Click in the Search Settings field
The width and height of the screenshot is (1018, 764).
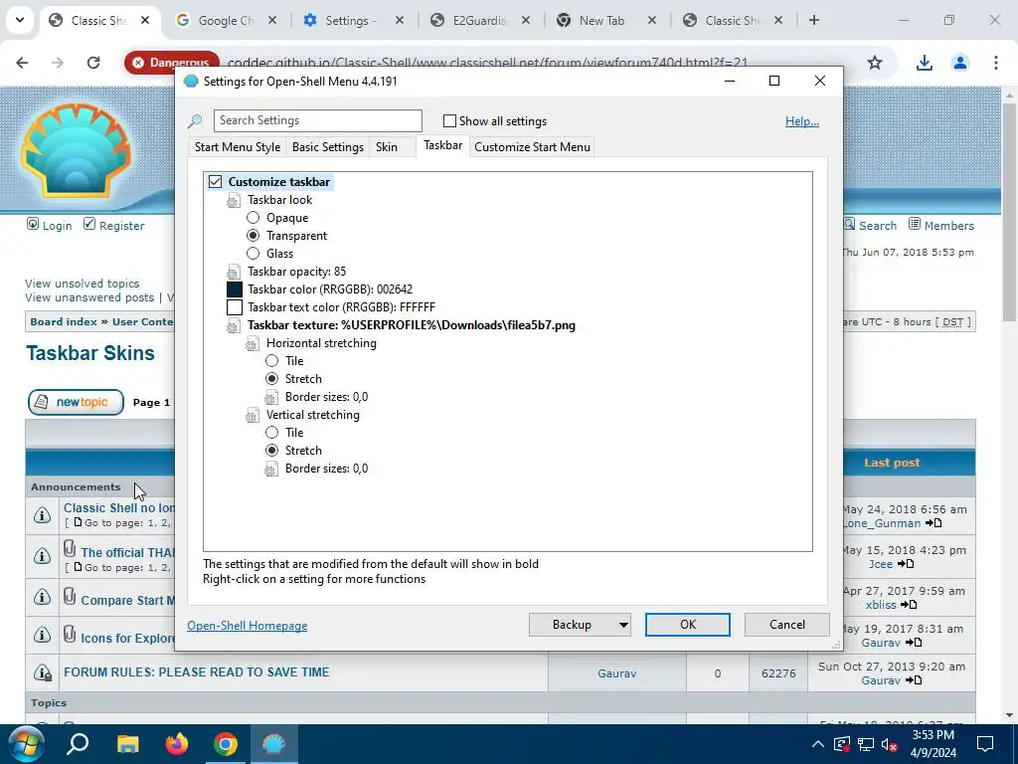pos(317,120)
